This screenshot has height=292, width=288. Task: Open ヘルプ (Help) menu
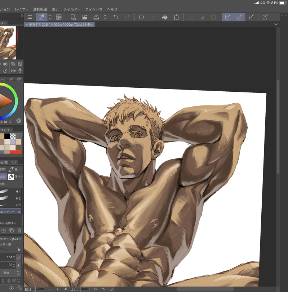pos(112,9)
